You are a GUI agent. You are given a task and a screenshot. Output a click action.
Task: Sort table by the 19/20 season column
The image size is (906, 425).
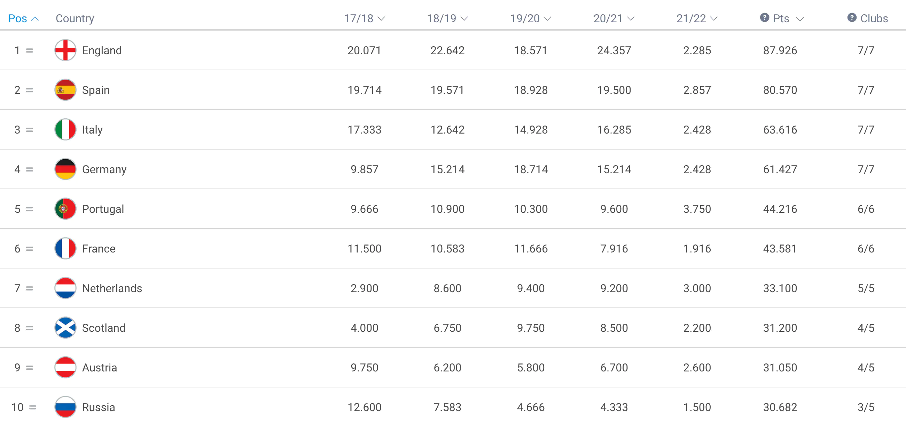[530, 18]
